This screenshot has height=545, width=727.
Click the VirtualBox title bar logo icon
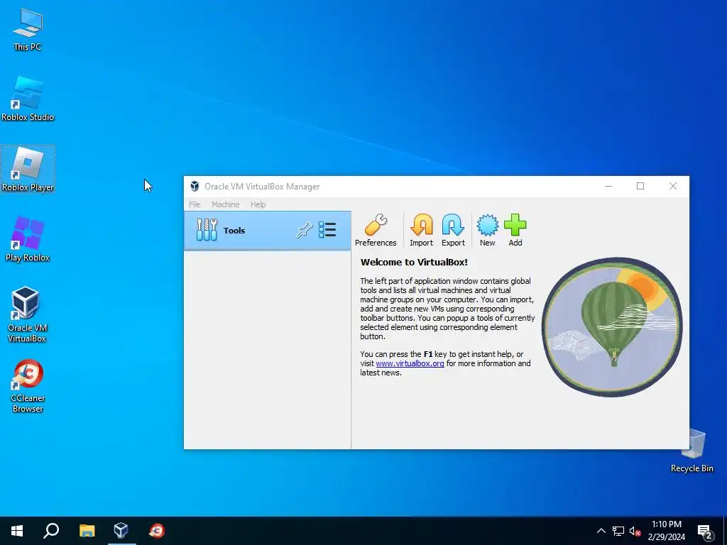coord(195,187)
